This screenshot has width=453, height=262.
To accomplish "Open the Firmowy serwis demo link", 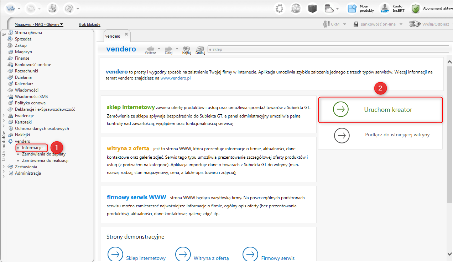I will (278, 258).
